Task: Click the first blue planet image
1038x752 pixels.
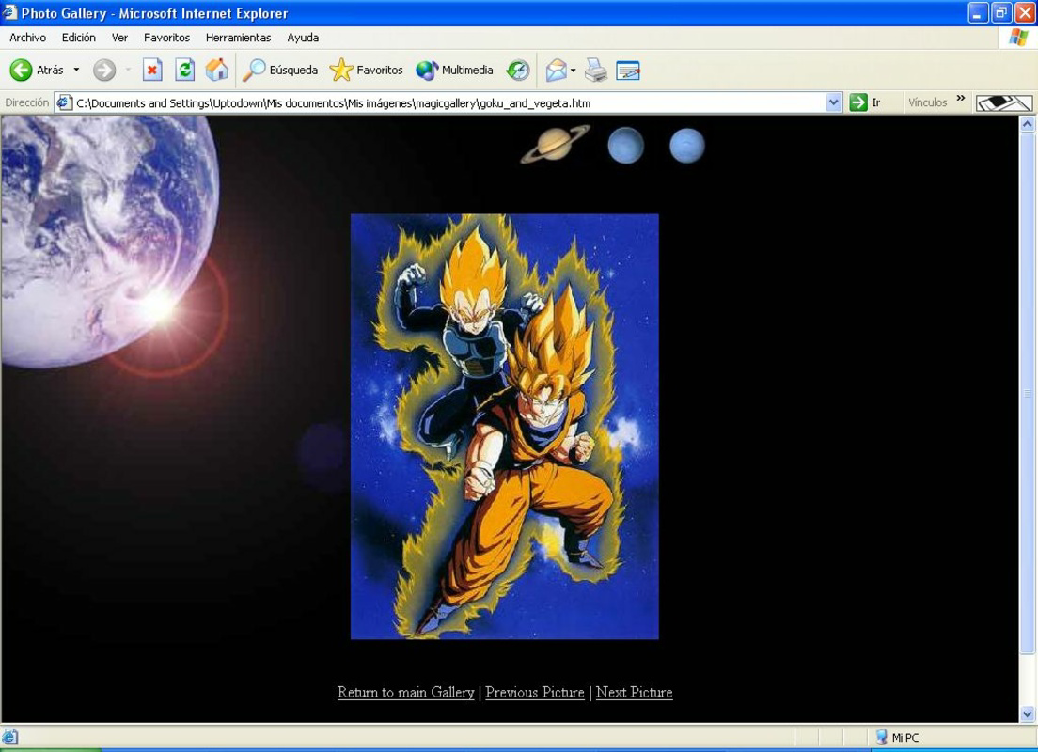Action: (x=625, y=145)
